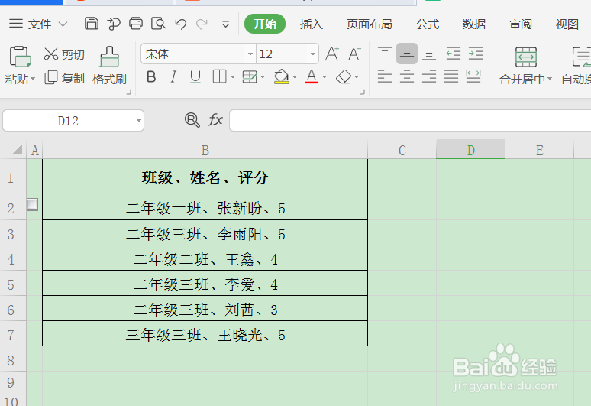Align text right horizontally
591x406 pixels.
tap(429, 76)
